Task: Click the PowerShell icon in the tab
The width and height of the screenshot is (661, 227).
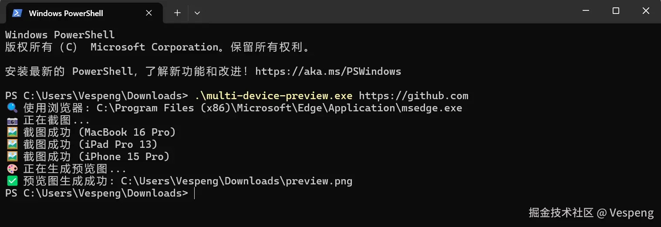Action: point(17,13)
